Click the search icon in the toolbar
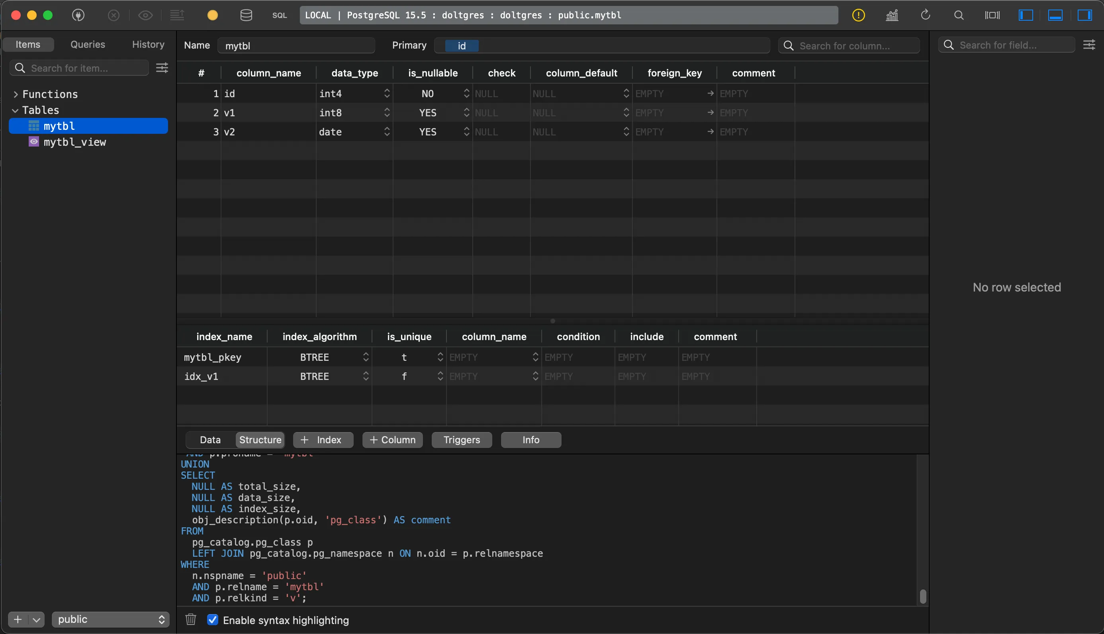The height and width of the screenshot is (634, 1104). coord(959,15)
